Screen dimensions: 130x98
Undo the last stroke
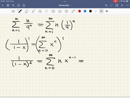[106, 5]
